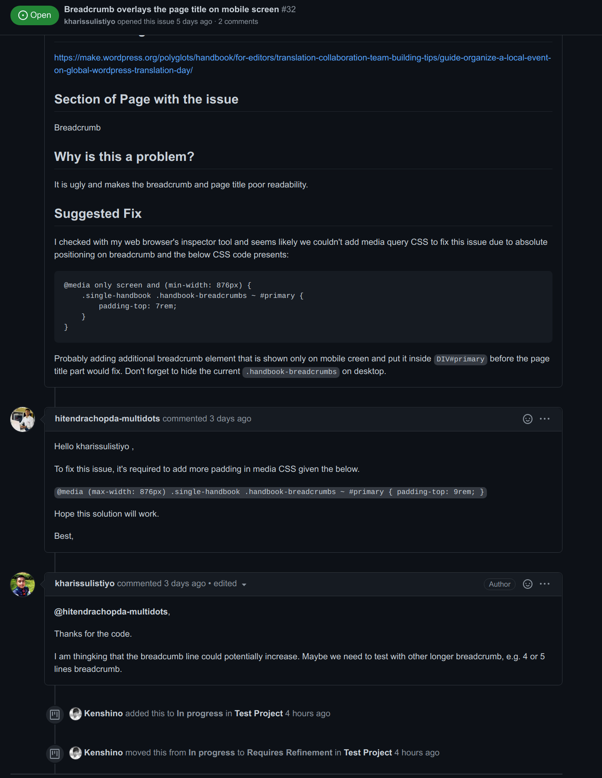Click the Author label badge
Screen dimensions: 602x778
click(499, 584)
